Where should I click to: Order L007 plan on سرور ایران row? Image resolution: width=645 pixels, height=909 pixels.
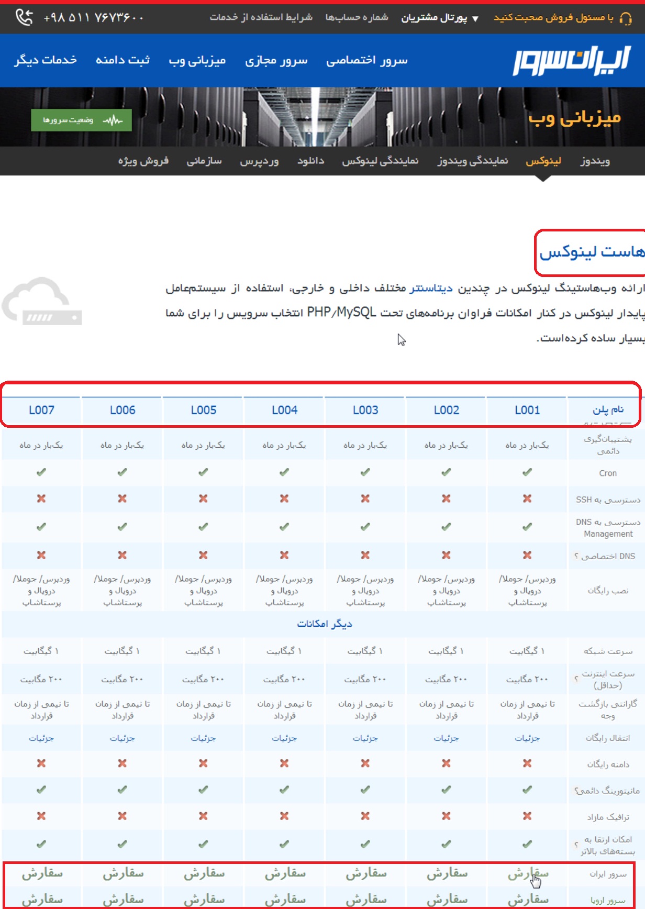[42, 873]
